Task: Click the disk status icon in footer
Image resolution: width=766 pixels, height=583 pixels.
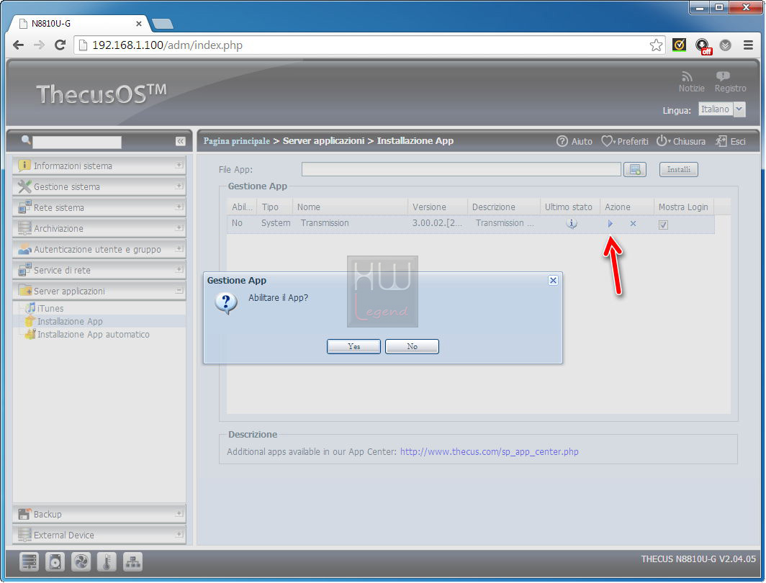Action: (x=55, y=561)
